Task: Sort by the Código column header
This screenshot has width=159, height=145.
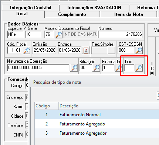Action: point(47,106)
